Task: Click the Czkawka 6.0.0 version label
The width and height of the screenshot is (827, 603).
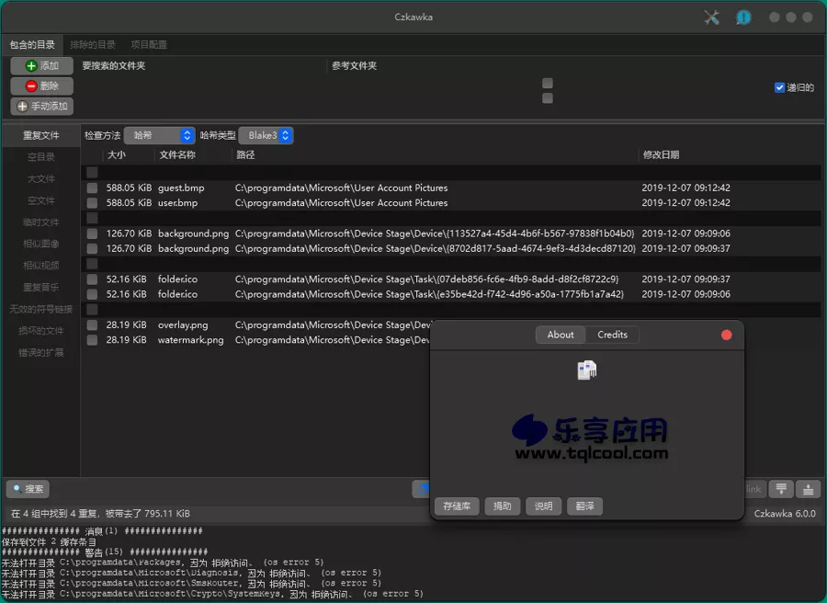Action: coord(785,513)
